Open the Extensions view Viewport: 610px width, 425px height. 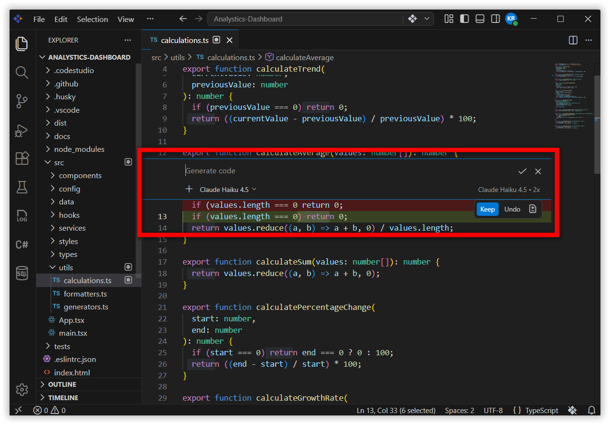[22, 158]
